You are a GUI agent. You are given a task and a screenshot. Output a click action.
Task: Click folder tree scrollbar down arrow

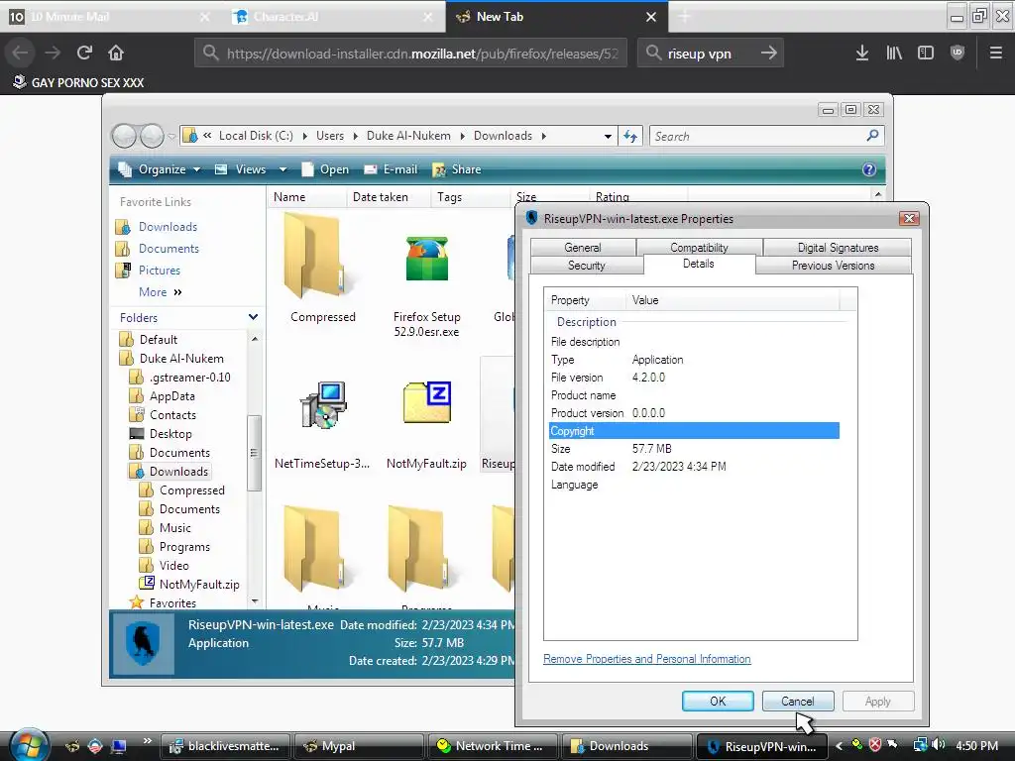pyautogui.click(x=255, y=601)
